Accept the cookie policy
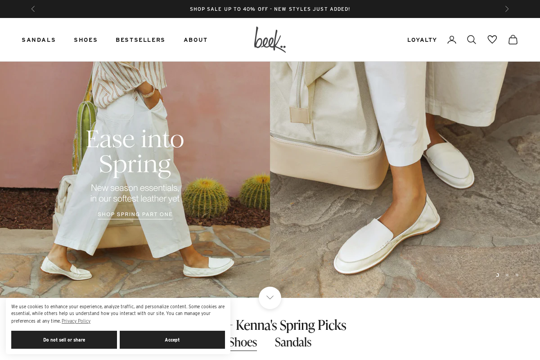Image resolution: width=540 pixels, height=360 pixels. point(172,340)
